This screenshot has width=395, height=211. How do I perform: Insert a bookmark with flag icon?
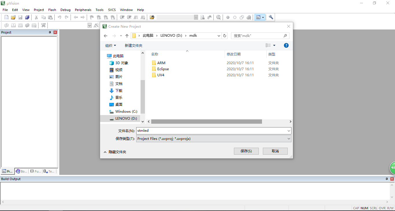pyautogui.click(x=92, y=17)
